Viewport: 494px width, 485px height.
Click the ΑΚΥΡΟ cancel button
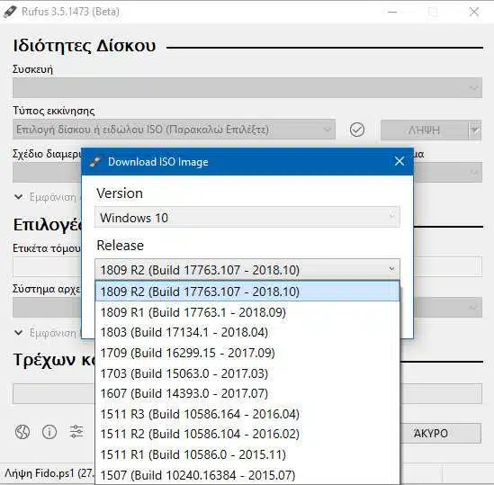[441, 434]
